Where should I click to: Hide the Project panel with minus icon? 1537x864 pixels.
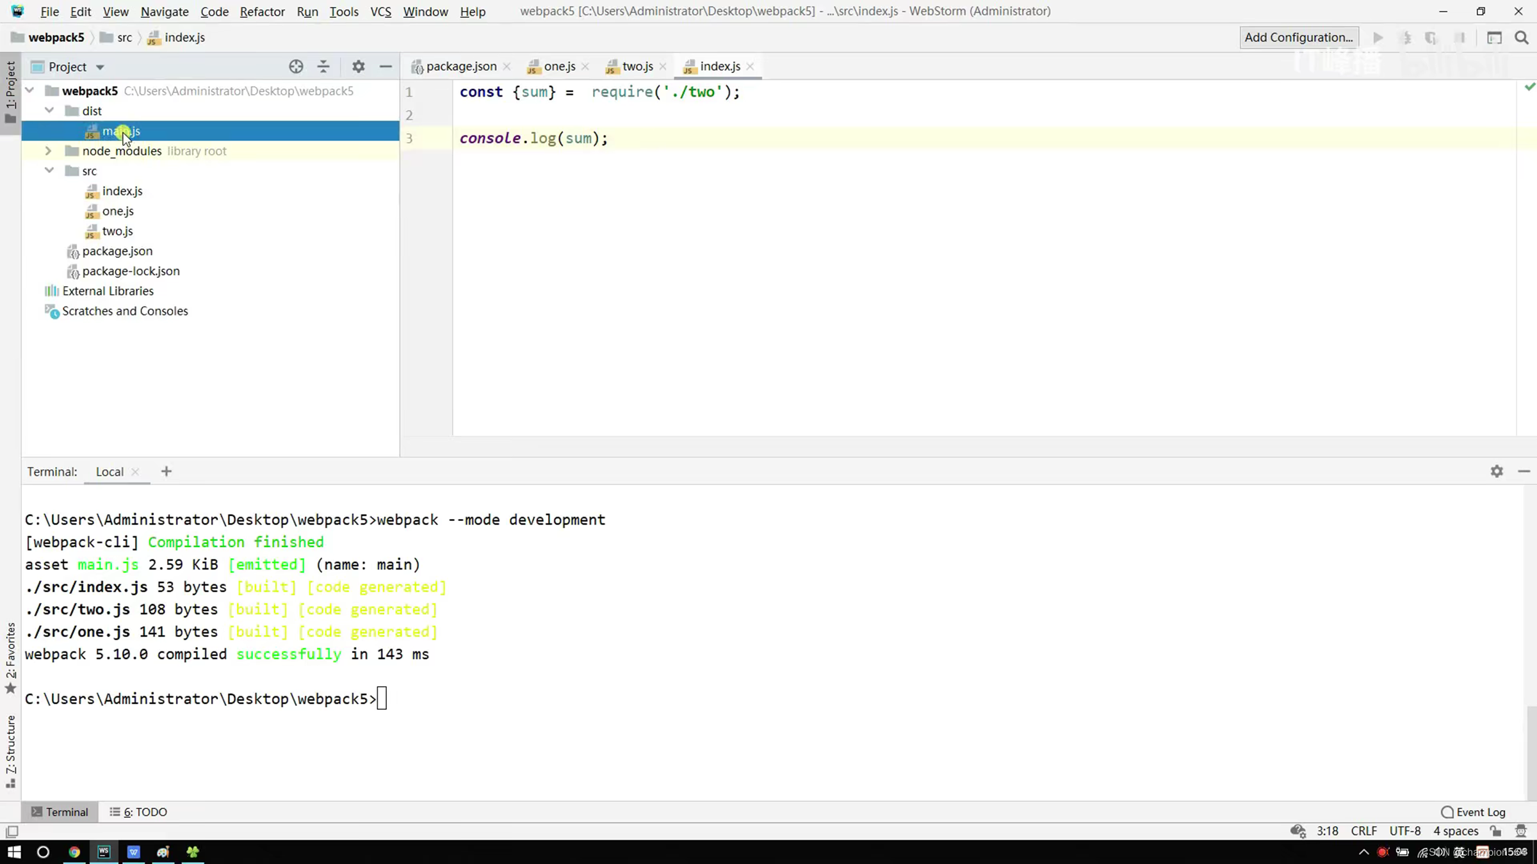[x=386, y=67]
